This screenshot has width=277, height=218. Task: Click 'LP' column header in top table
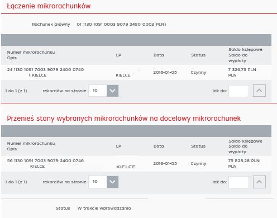(118, 55)
